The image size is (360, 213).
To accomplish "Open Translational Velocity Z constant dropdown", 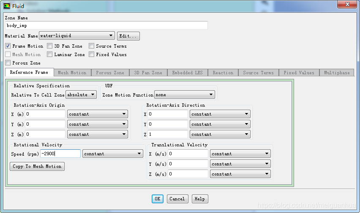I will coord(240,174).
